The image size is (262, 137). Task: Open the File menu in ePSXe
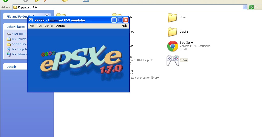[31, 26]
